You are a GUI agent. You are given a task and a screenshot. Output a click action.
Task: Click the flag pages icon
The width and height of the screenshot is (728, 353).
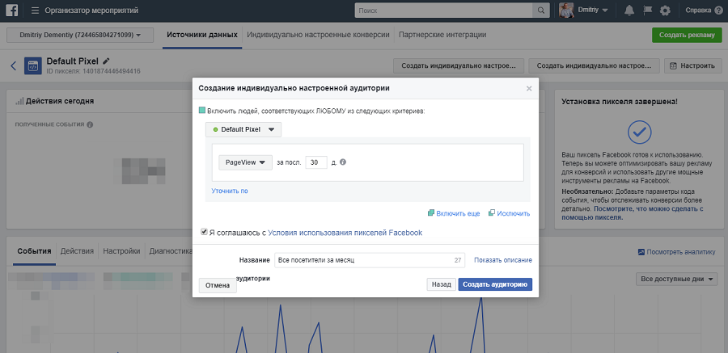point(647,11)
